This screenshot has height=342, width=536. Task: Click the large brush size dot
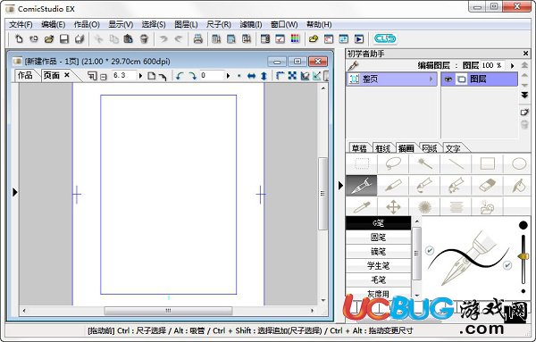(x=523, y=225)
